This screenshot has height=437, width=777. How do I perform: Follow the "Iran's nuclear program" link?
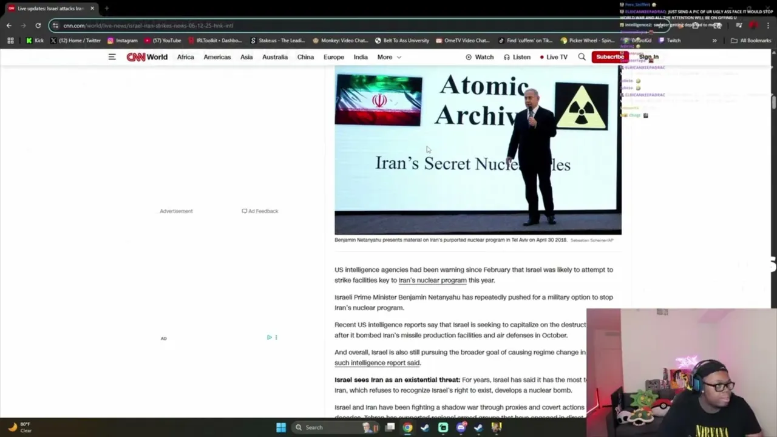(x=433, y=280)
